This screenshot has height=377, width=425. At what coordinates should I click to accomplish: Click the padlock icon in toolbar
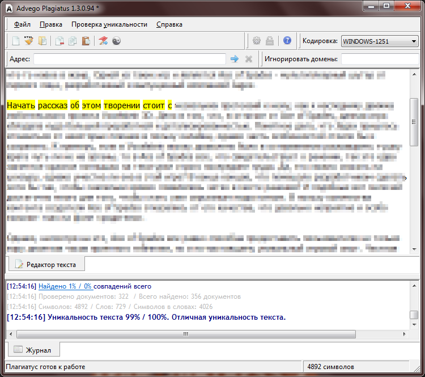pos(270,41)
